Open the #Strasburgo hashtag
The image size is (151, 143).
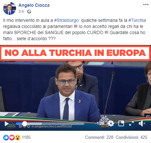click(66, 20)
